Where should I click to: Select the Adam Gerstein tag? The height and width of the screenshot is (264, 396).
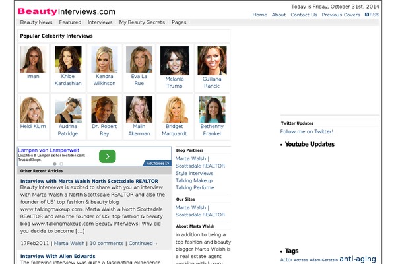point(324,260)
